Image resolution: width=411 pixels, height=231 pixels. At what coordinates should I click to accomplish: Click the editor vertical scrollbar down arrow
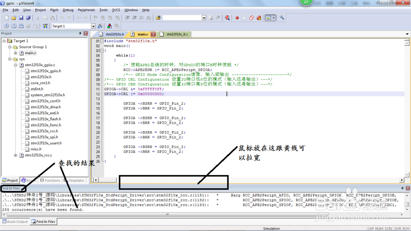click(407, 175)
